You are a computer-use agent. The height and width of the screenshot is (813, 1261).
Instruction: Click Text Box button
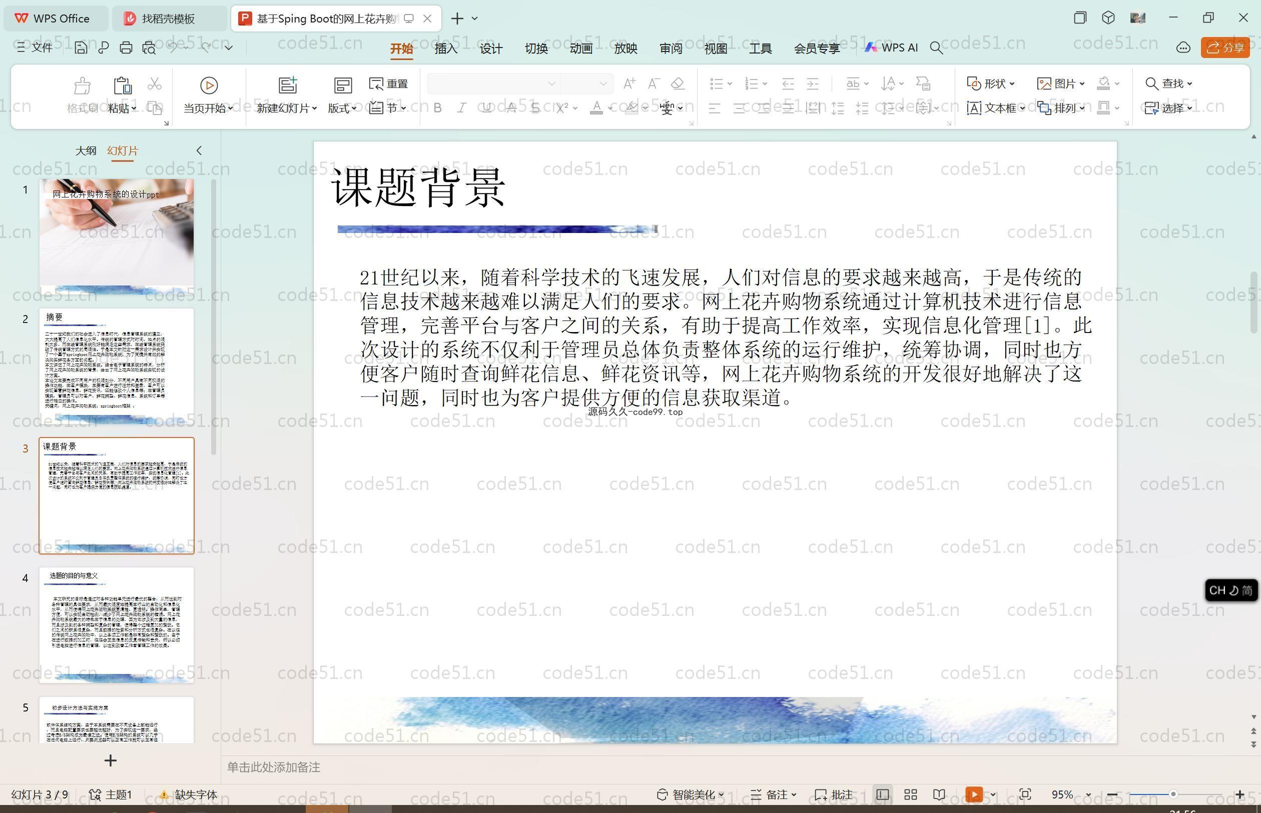point(996,108)
